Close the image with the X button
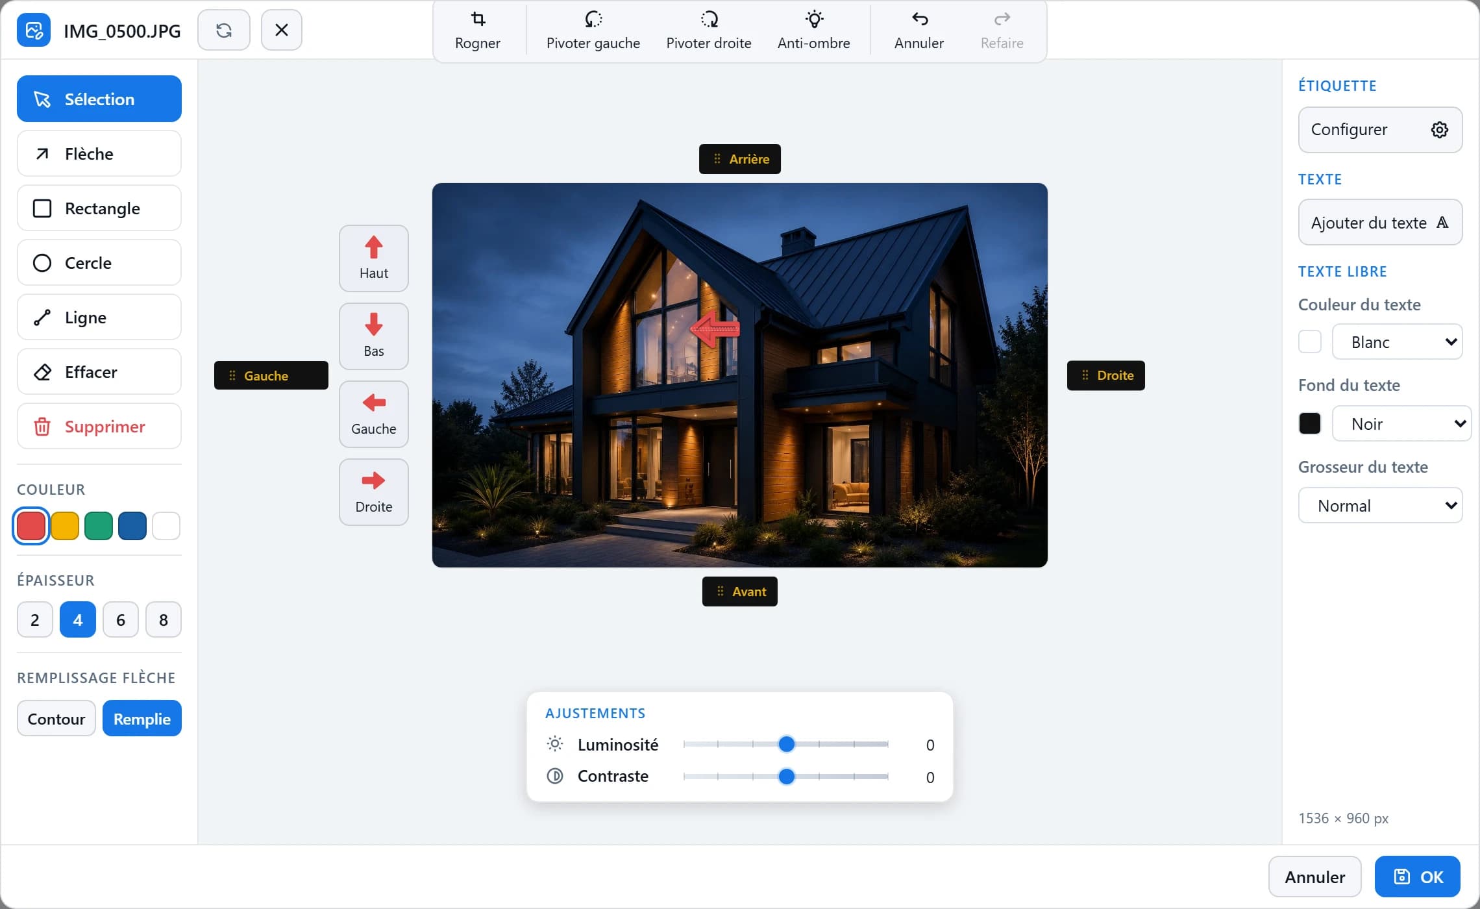This screenshot has height=909, width=1480. (282, 30)
